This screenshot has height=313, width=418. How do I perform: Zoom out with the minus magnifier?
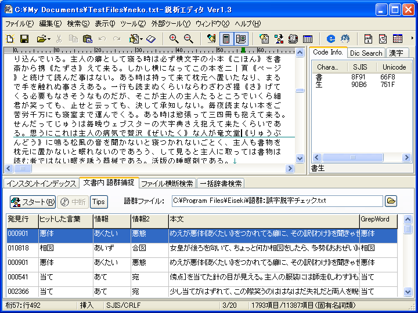point(189,39)
